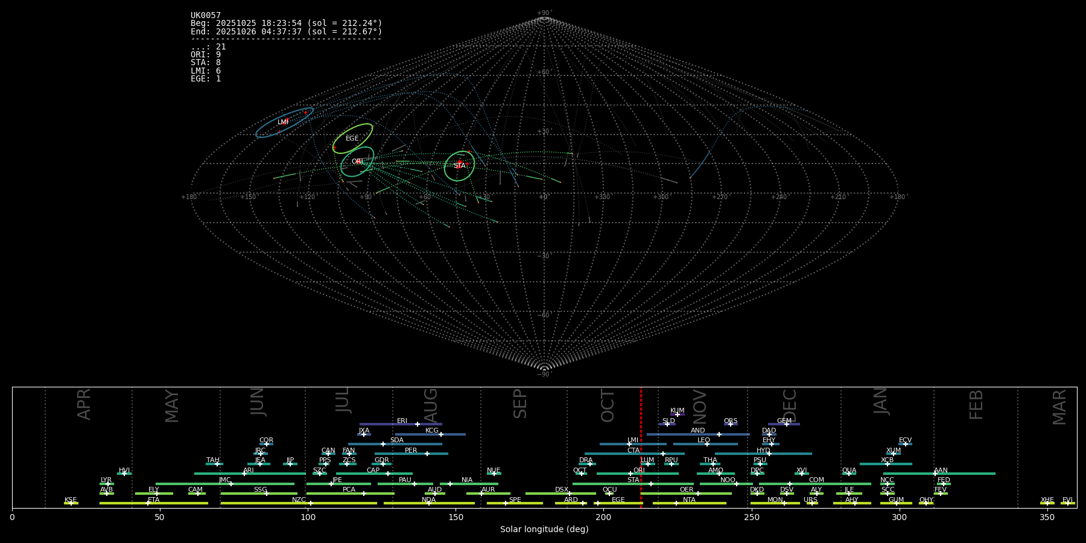Click the 'Solar longitude (deg)' axis title
Screen dimensions: 1086x543
[x=544, y=529]
